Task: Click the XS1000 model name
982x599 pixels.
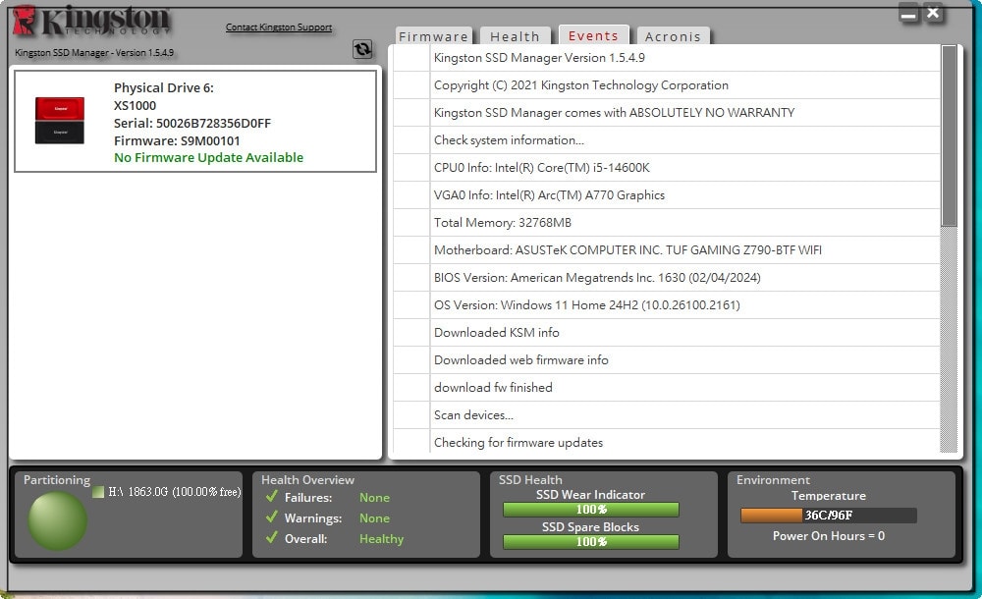Action: [135, 105]
